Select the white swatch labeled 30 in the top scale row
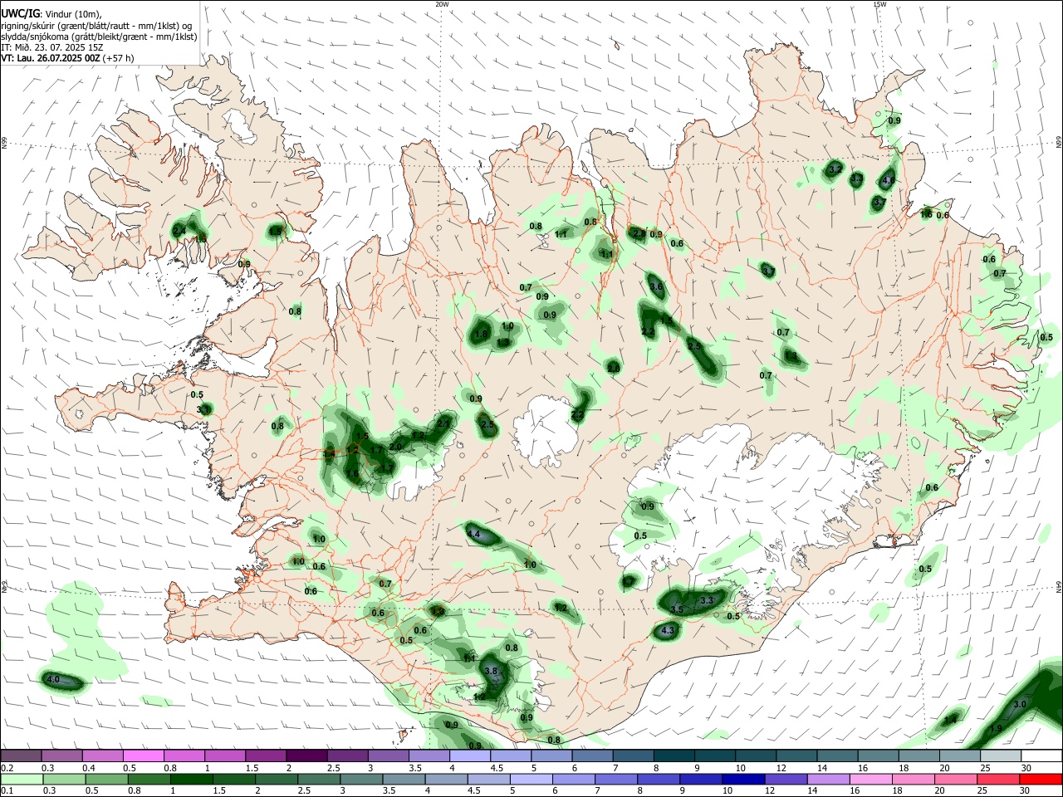 (x=1041, y=755)
